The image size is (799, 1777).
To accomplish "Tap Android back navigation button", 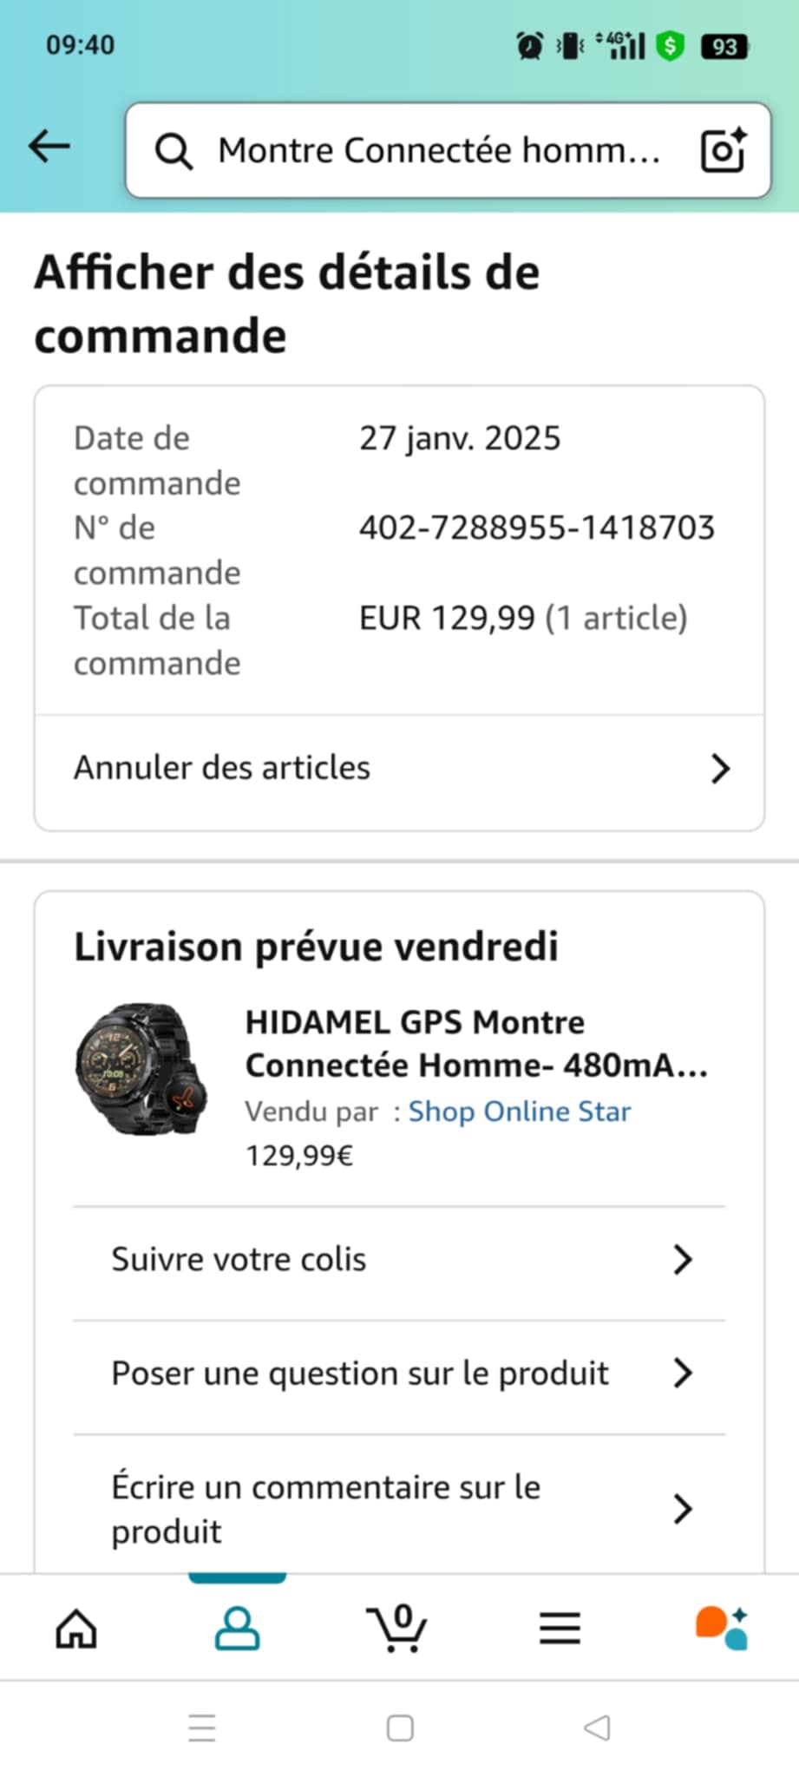I will (597, 1728).
